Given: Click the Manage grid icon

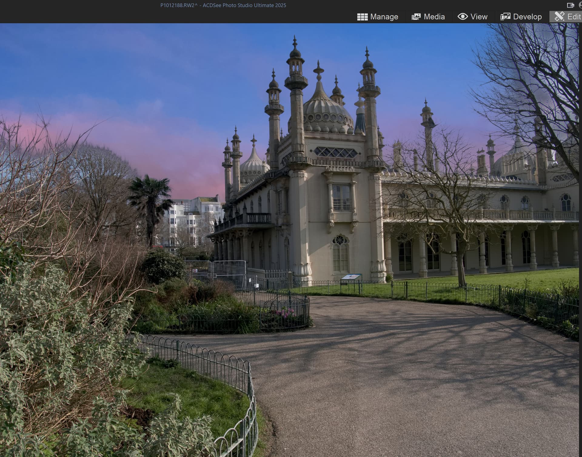Looking at the screenshot, I should 362,17.
